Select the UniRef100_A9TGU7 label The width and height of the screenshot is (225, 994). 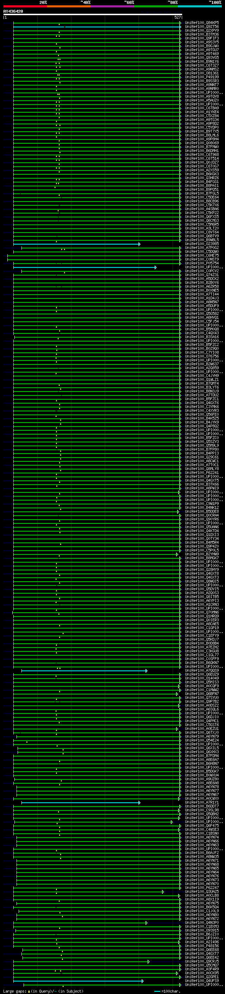(x=202, y=50)
